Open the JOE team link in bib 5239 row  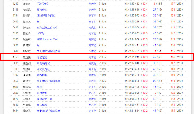pos(41,33)
